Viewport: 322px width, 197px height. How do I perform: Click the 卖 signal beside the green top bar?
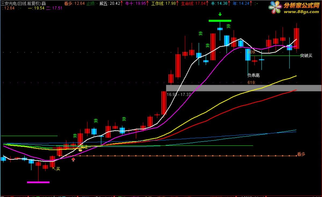[228, 26]
